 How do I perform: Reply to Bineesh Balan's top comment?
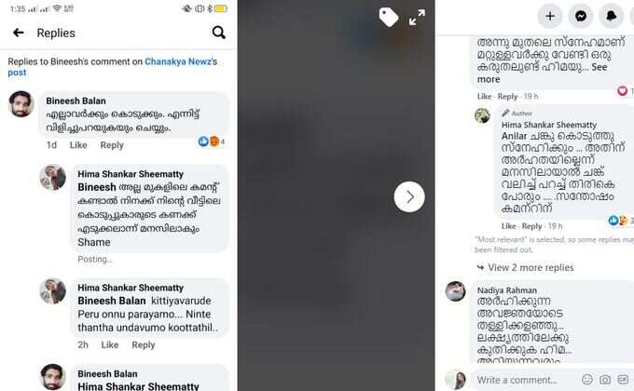[112, 145]
